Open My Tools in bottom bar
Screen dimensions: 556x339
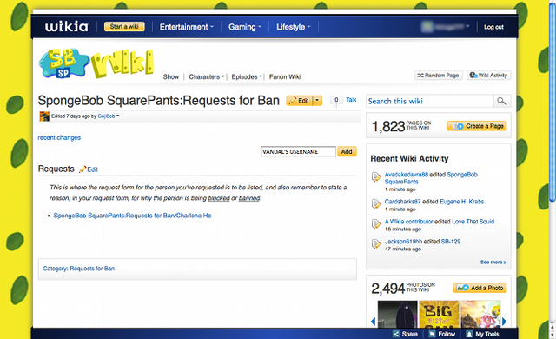pos(483,334)
